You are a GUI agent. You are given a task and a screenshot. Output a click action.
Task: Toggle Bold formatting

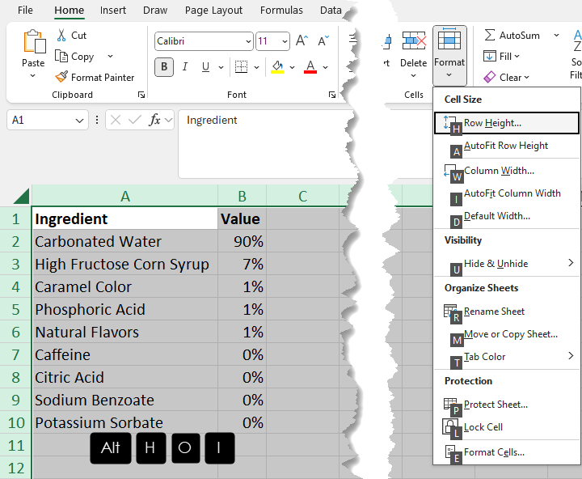tap(163, 67)
